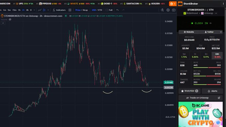Select the 5M price change tab

click(x=184, y=55)
